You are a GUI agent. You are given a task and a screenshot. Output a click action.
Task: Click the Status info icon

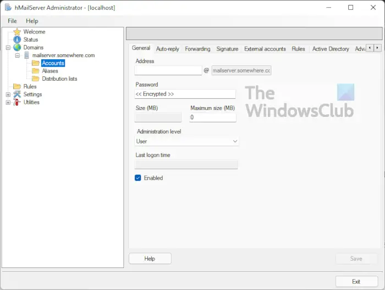pyautogui.click(x=17, y=40)
